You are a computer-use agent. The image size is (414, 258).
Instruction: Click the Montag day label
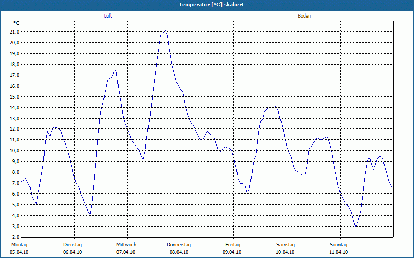click(19, 245)
